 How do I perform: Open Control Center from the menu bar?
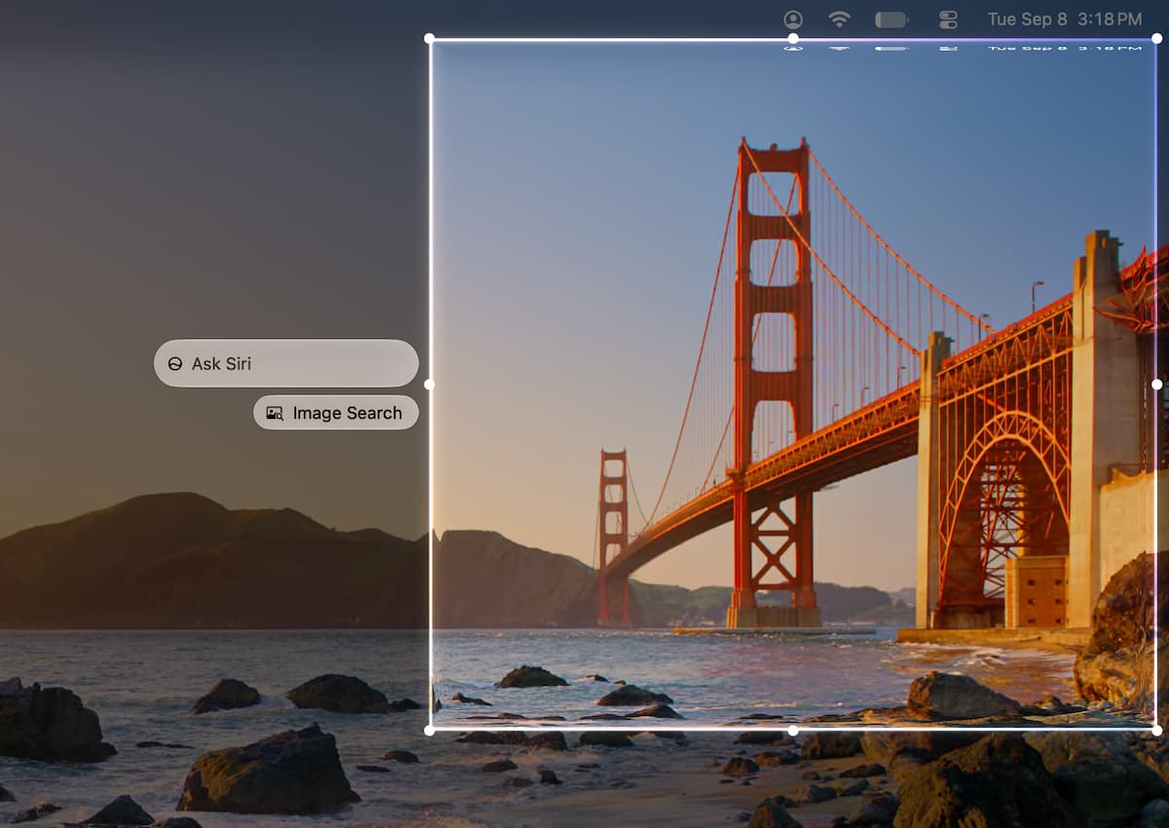[948, 19]
